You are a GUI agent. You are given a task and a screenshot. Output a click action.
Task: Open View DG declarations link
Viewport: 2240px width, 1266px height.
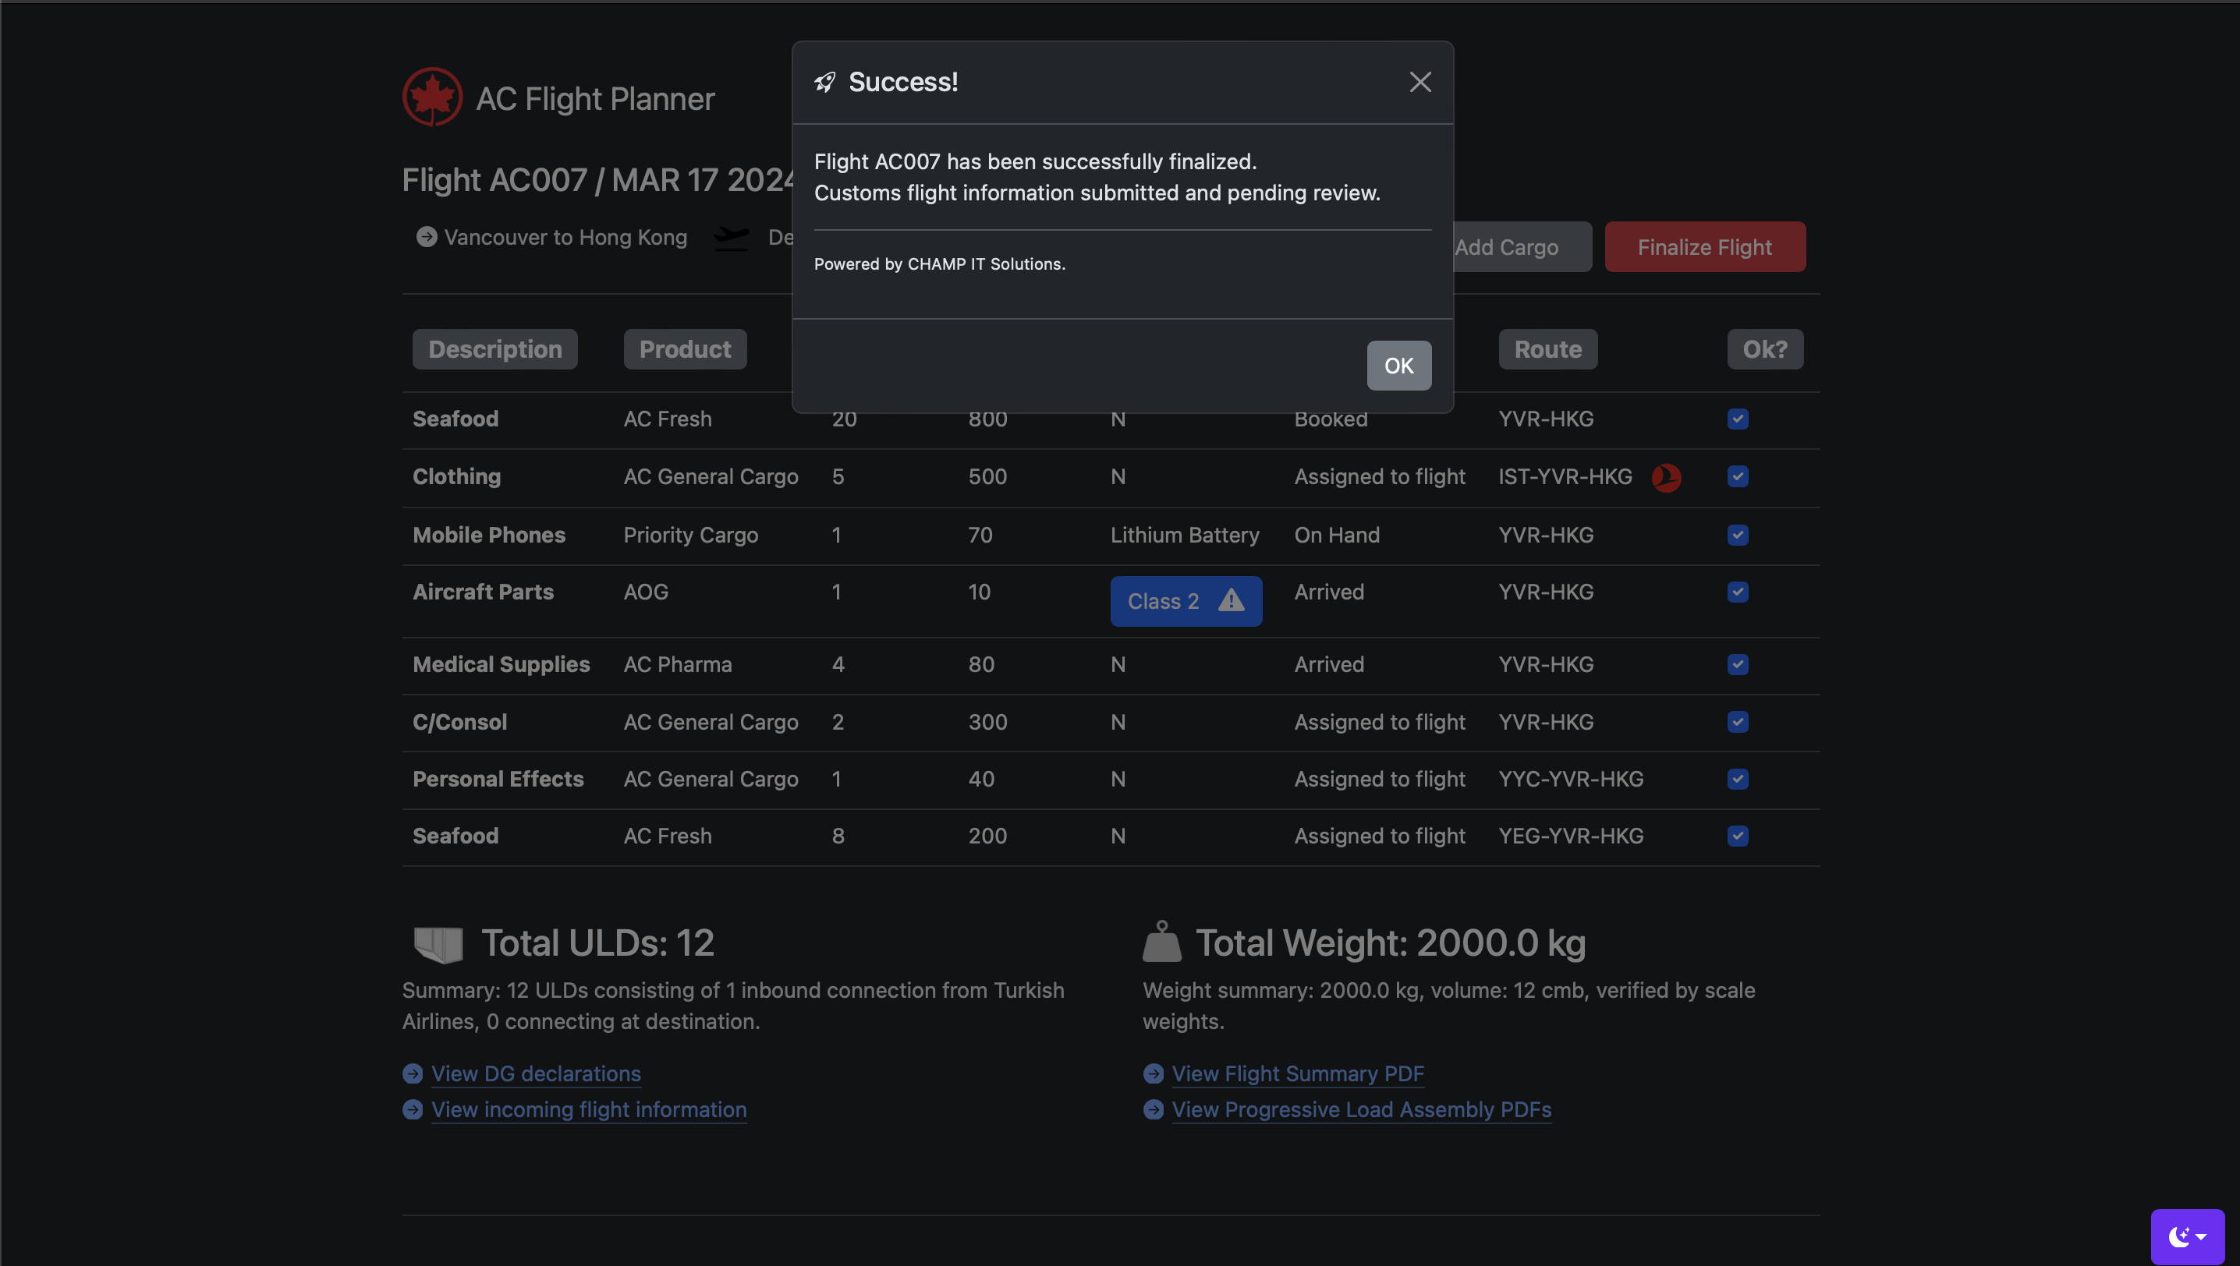(x=536, y=1074)
